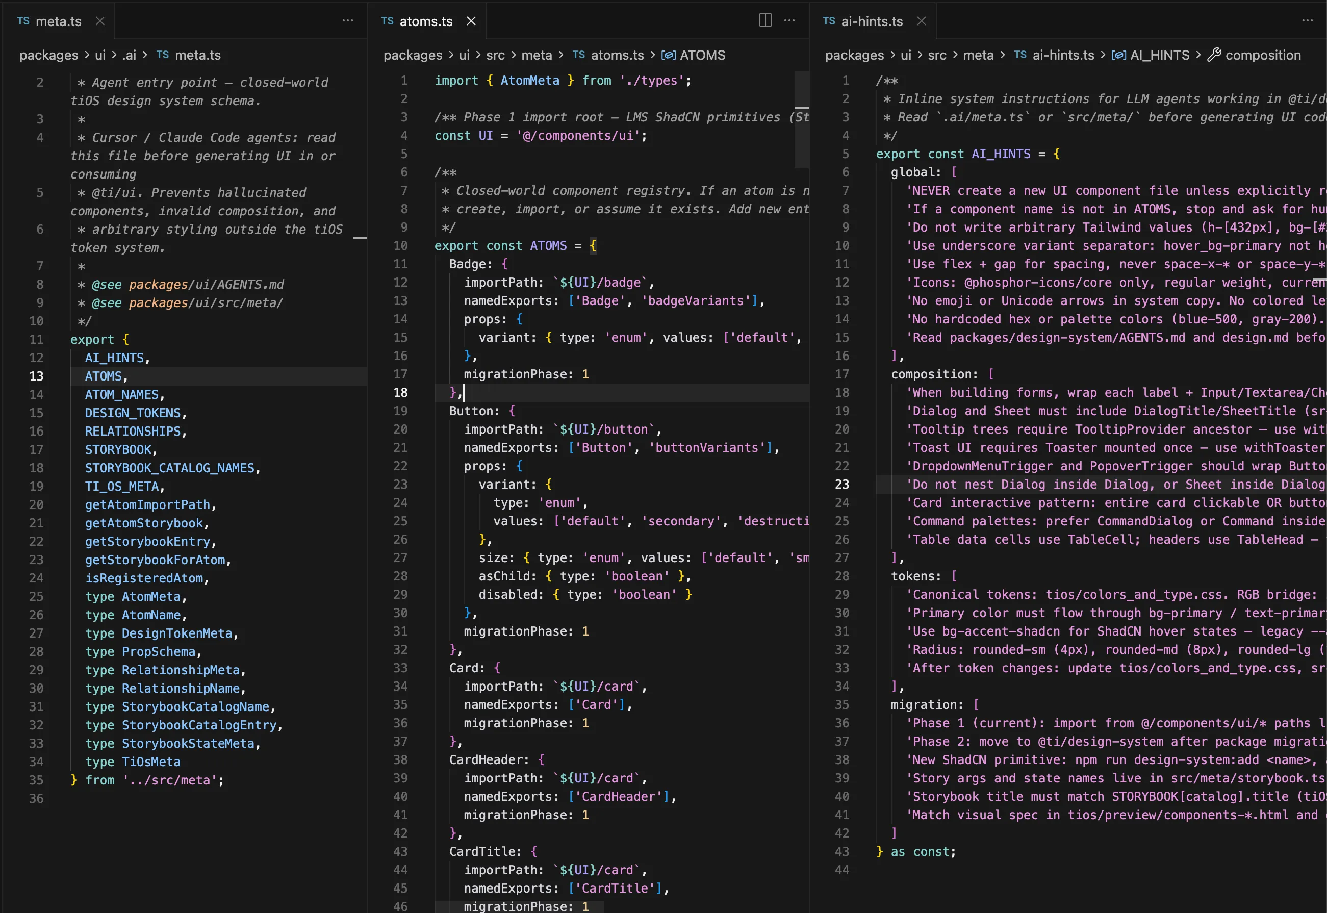Image resolution: width=1327 pixels, height=913 pixels.
Task: Click line number 13 in meta.ts gutter
Action: [36, 376]
